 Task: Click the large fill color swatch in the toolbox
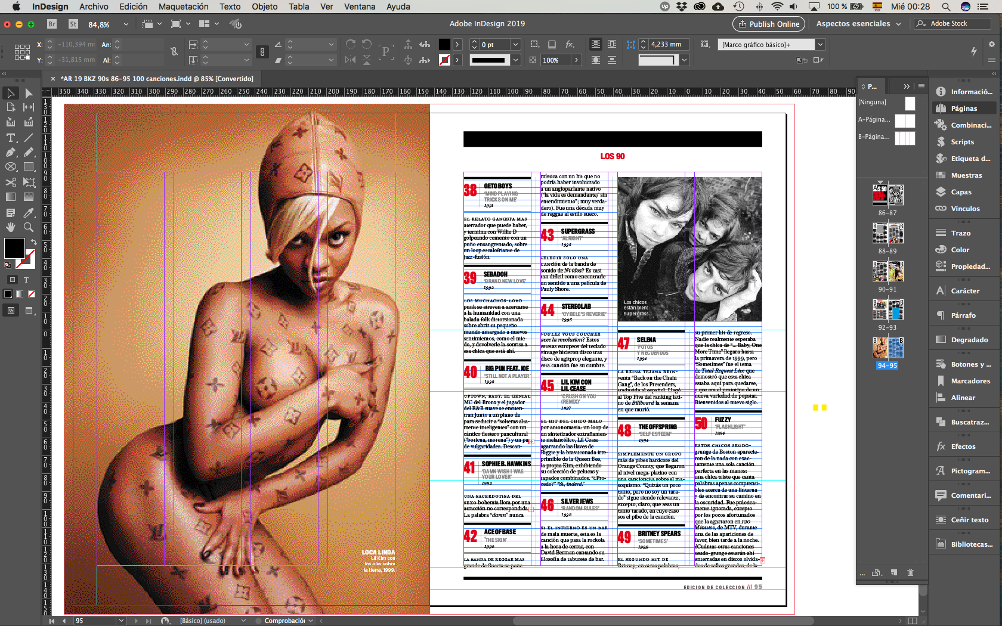tap(14, 248)
